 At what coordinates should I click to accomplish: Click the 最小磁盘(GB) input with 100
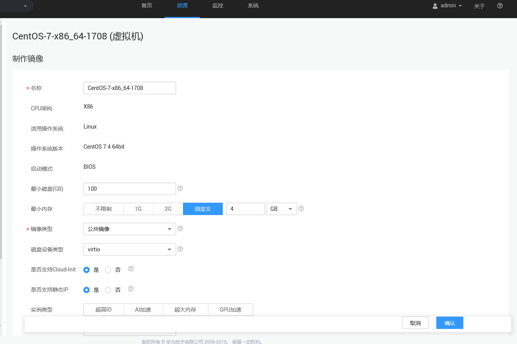click(x=130, y=189)
